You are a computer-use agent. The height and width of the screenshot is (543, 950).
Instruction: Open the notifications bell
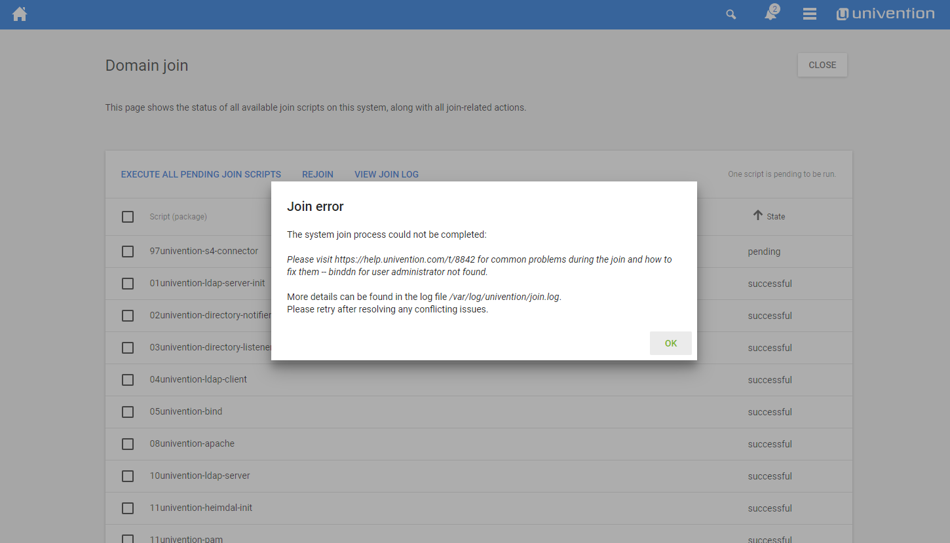click(x=771, y=14)
